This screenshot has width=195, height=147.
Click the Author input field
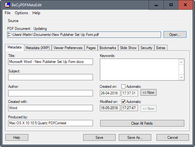point(50,93)
